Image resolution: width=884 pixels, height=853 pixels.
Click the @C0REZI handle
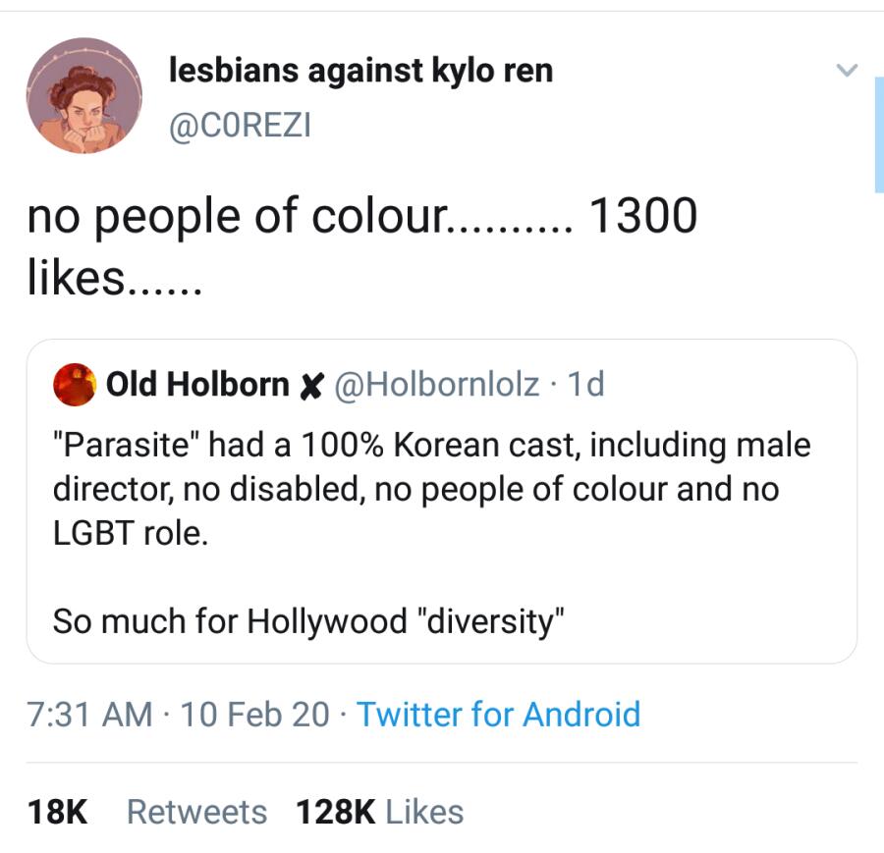240,127
